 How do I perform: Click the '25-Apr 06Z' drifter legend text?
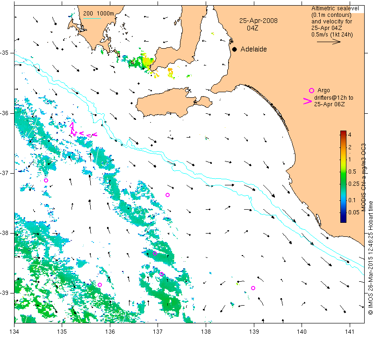329,104
